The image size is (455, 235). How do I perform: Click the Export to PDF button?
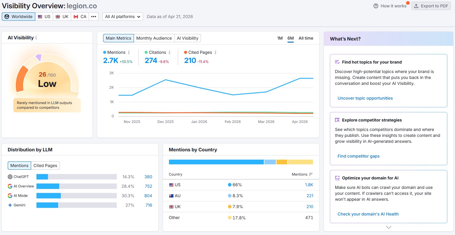[x=431, y=6]
